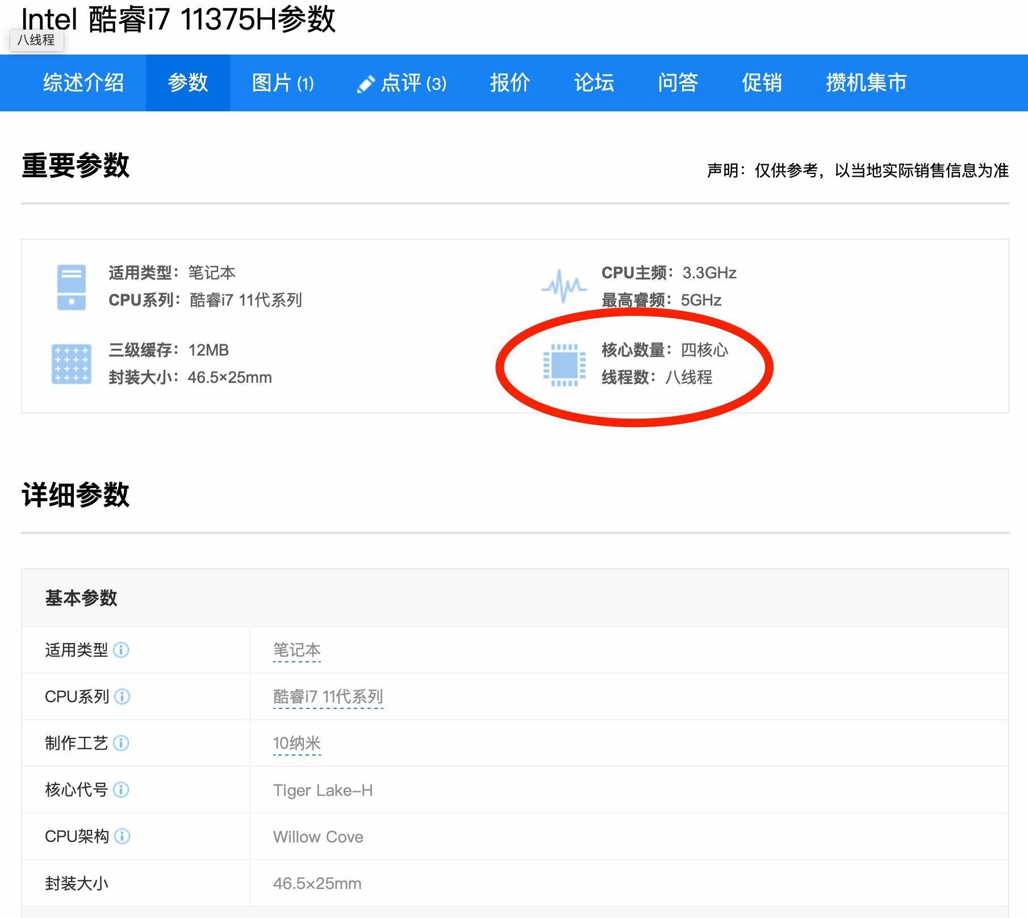Click the 八线程 tooltip label
The width and height of the screenshot is (1028, 918).
(x=36, y=40)
